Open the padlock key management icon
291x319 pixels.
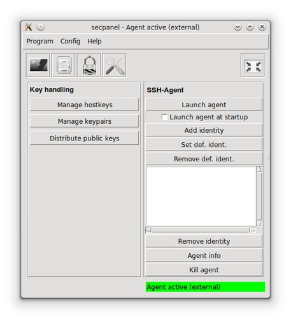(89, 65)
